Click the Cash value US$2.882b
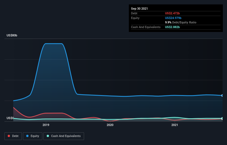This screenshot has height=145, width=227. pyautogui.click(x=172, y=27)
